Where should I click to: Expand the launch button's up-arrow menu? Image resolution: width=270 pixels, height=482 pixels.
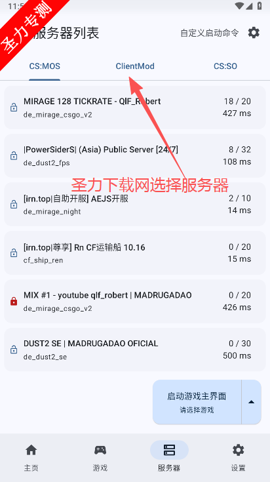coord(251,402)
